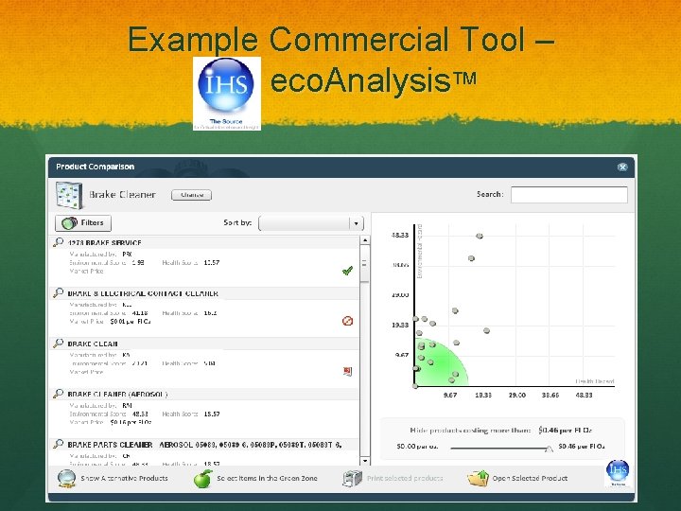This screenshot has width=681, height=511.
Task: Select BRAKE PARTS CLEANER AEROSOL title
Action: (204, 445)
